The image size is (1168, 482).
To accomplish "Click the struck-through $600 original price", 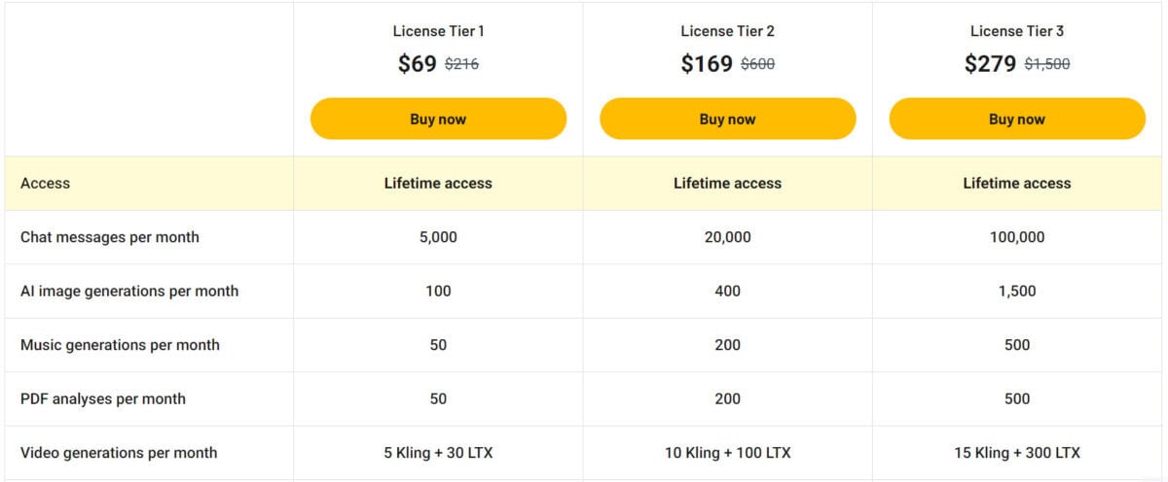I will pos(757,65).
